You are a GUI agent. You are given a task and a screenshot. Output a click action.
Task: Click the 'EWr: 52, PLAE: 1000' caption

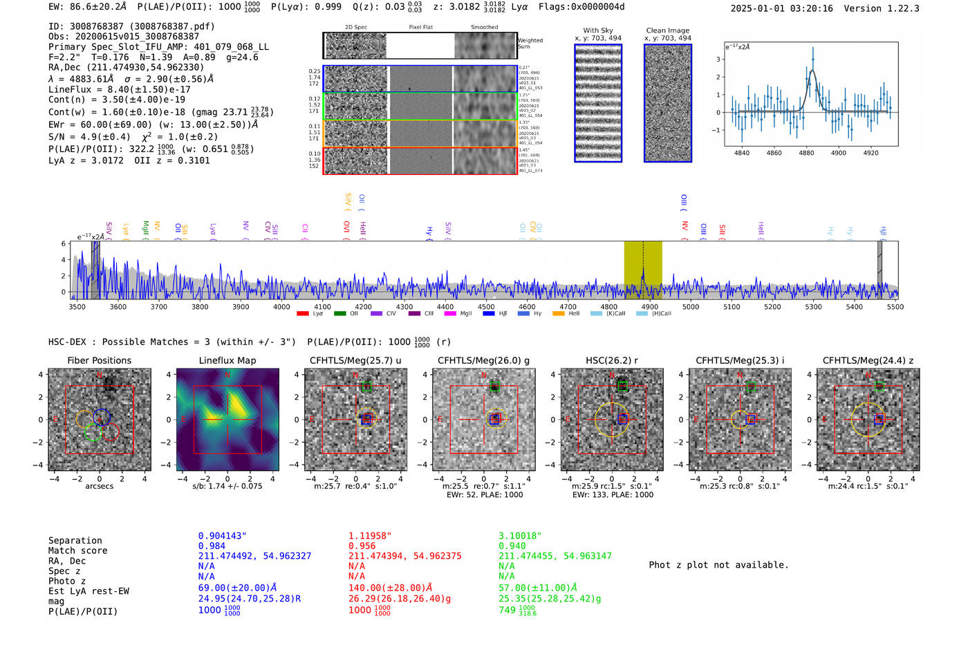[485, 495]
